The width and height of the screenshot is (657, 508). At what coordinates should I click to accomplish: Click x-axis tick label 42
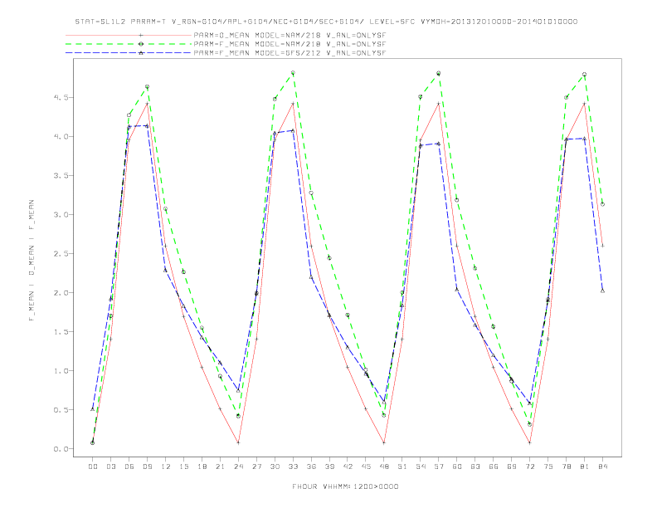(x=348, y=466)
